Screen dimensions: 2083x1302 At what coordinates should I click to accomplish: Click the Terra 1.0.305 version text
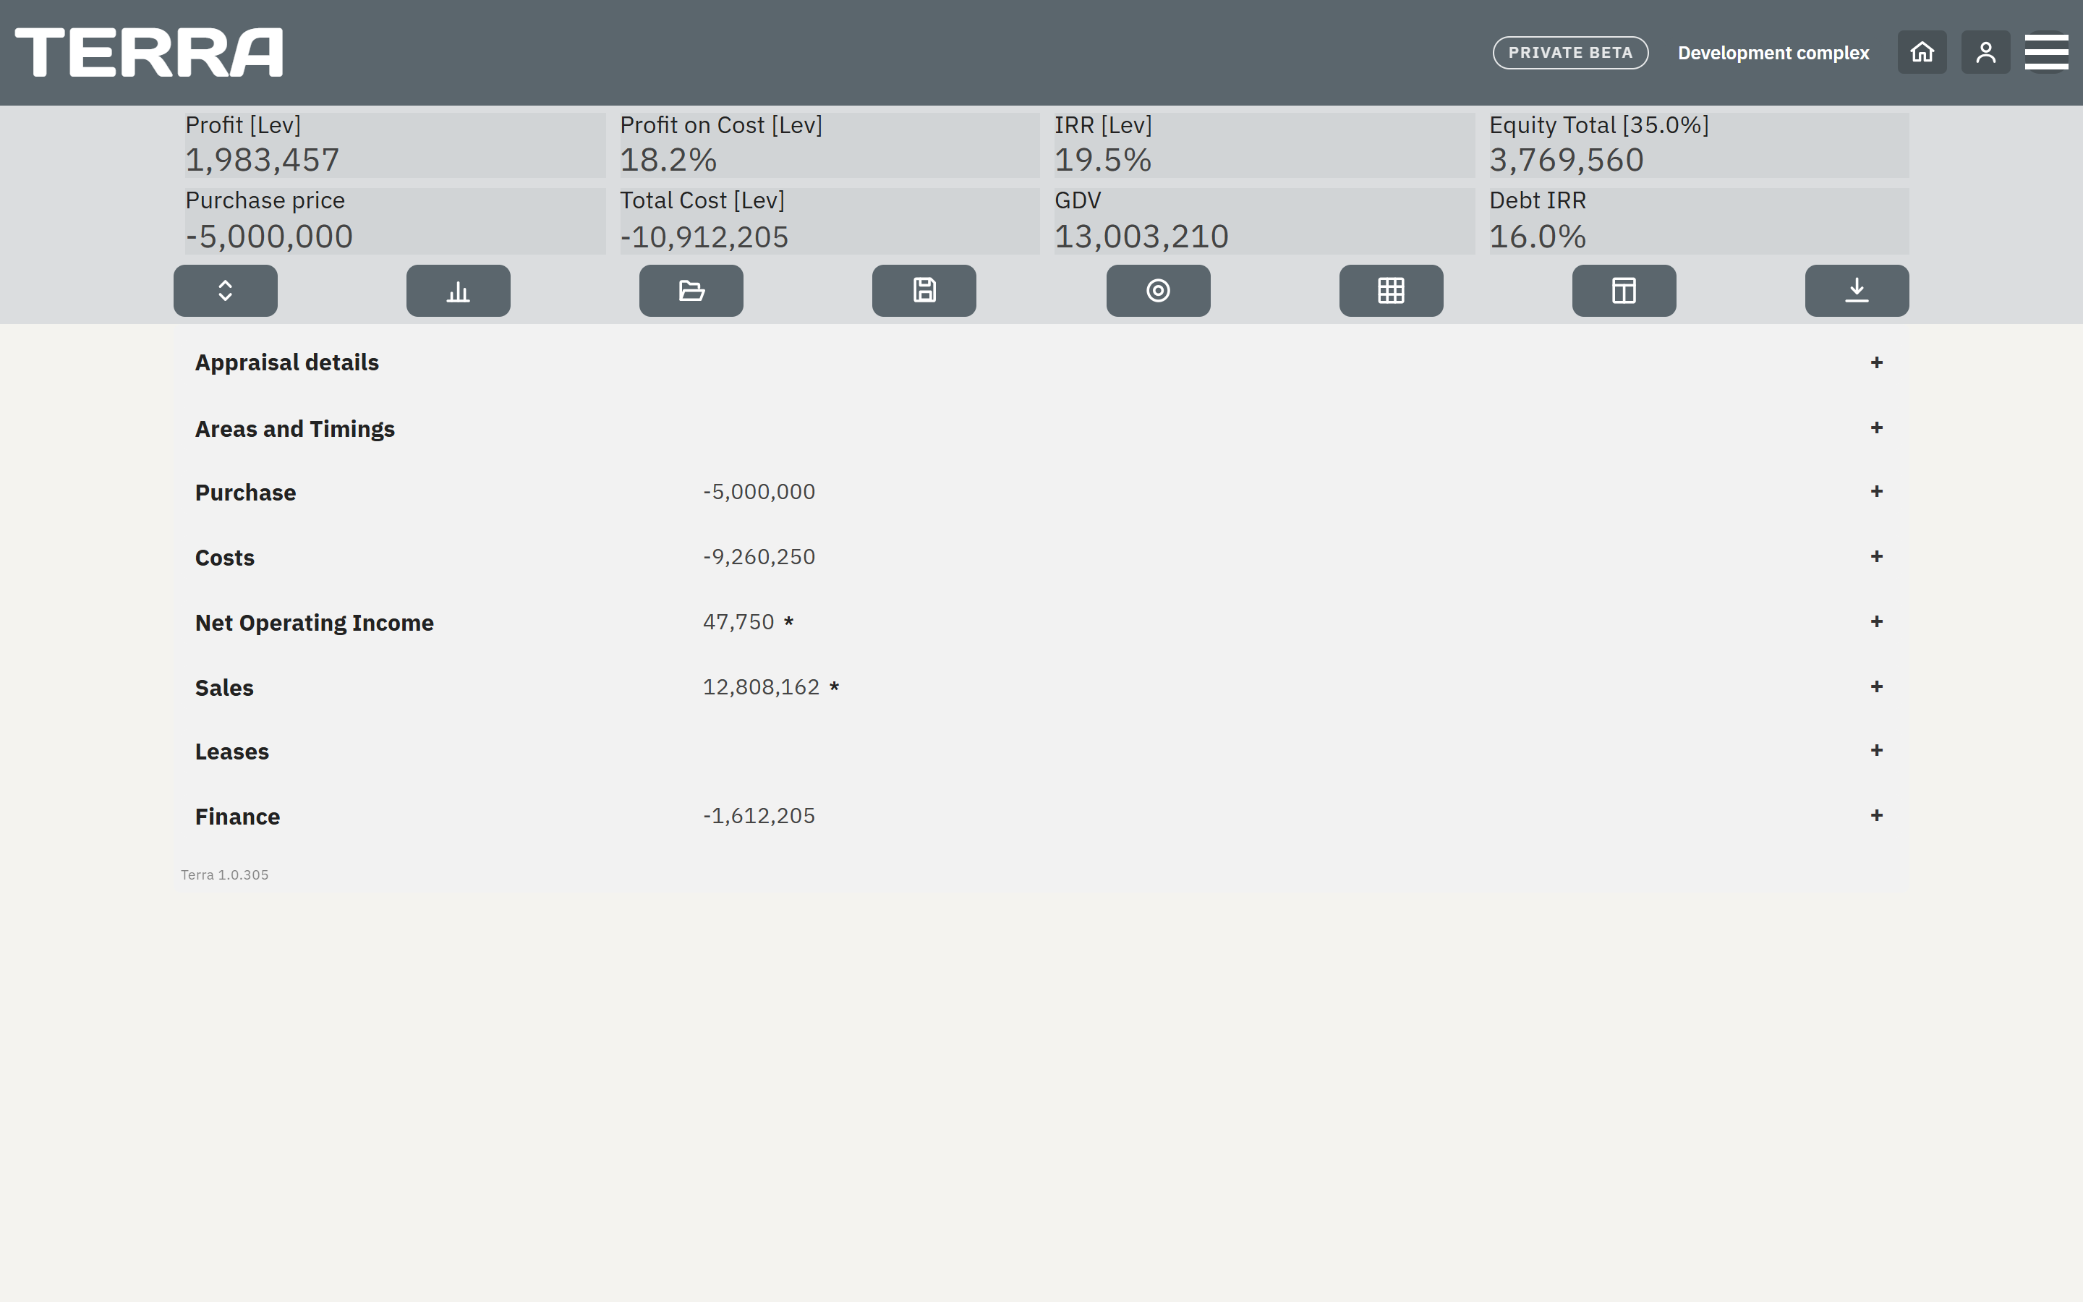point(225,875)
